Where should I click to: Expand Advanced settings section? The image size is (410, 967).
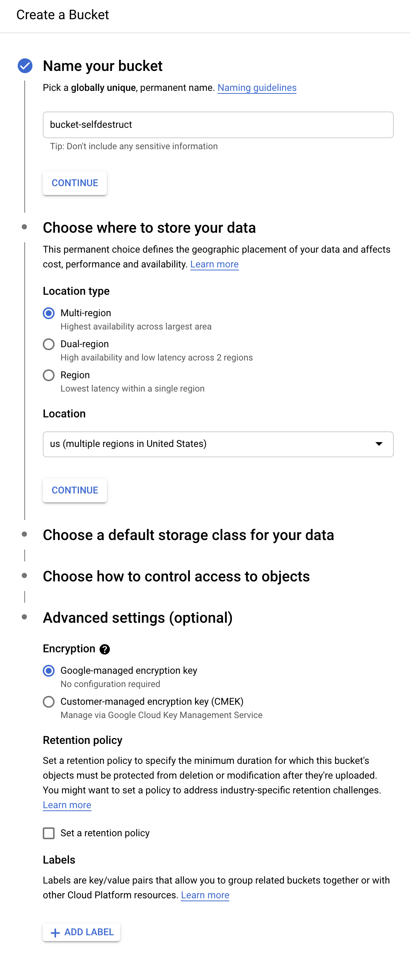click(138, 618)
